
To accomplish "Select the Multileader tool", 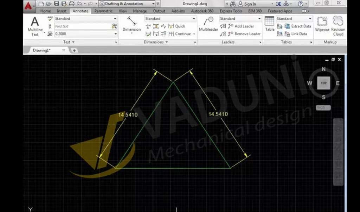I will pyautogui.click(x=208, y=25).
